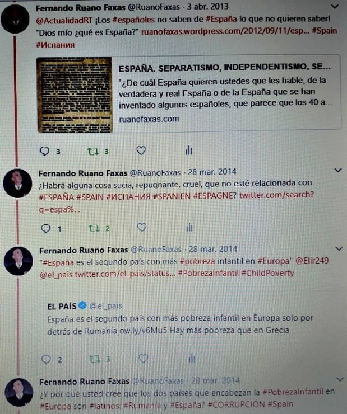Image resolution: width=347 pixels, height=414 pixels.
Task: Like the tweet with the ruanofaxas.com link card
Action: [141, 150]
